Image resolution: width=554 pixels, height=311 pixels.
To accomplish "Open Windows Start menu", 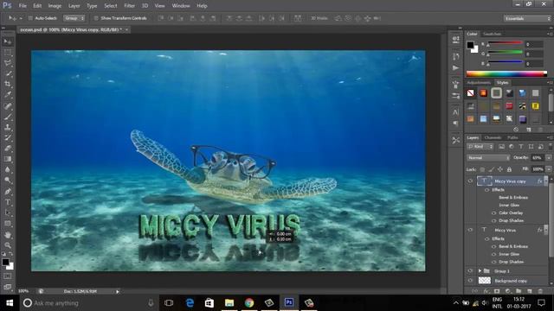I will coord(10,303).
